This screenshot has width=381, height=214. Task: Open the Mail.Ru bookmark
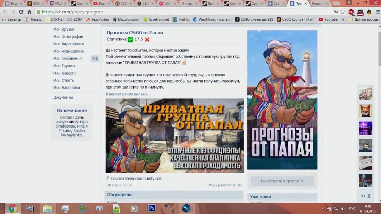[x=181, y=19]
